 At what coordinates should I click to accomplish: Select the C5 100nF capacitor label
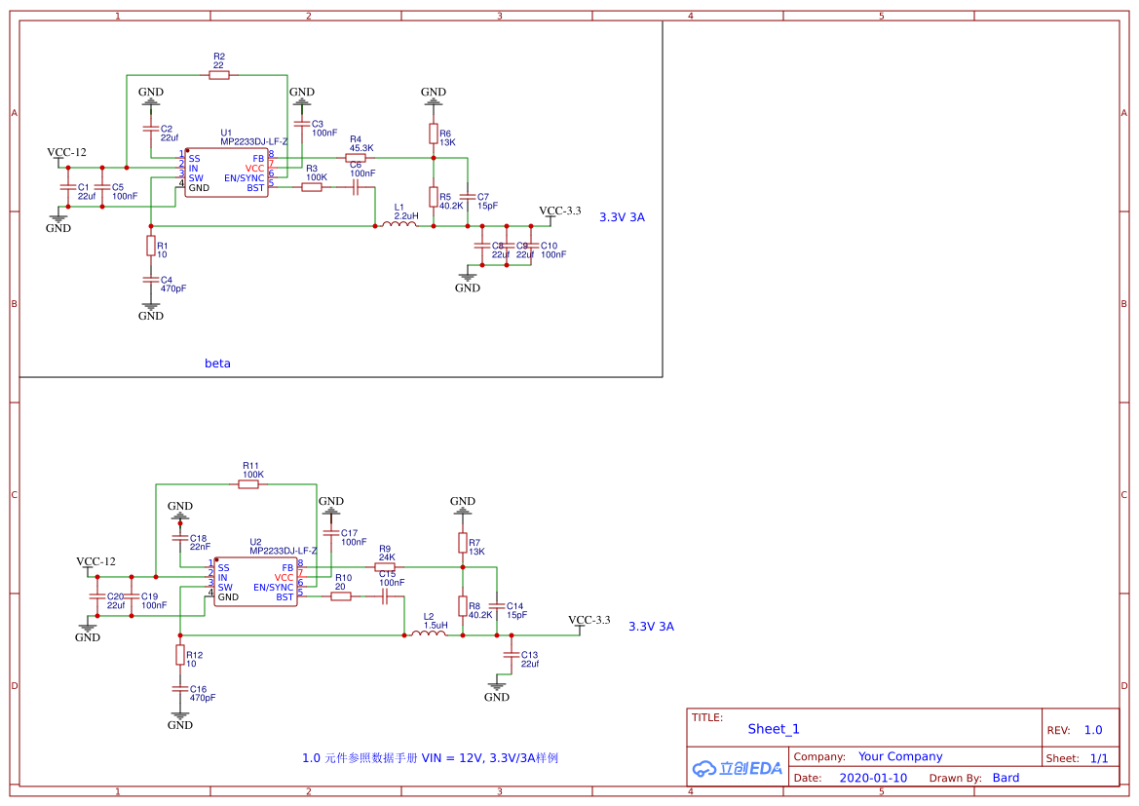click(124, 192)
